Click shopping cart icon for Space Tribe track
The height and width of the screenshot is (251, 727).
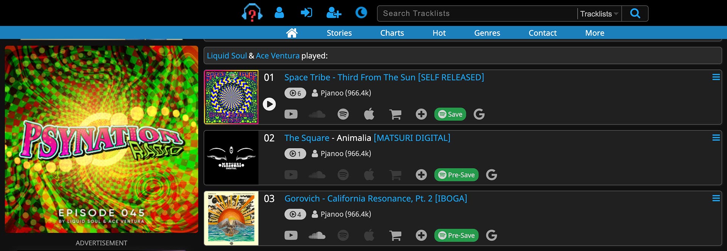(395, 114)
